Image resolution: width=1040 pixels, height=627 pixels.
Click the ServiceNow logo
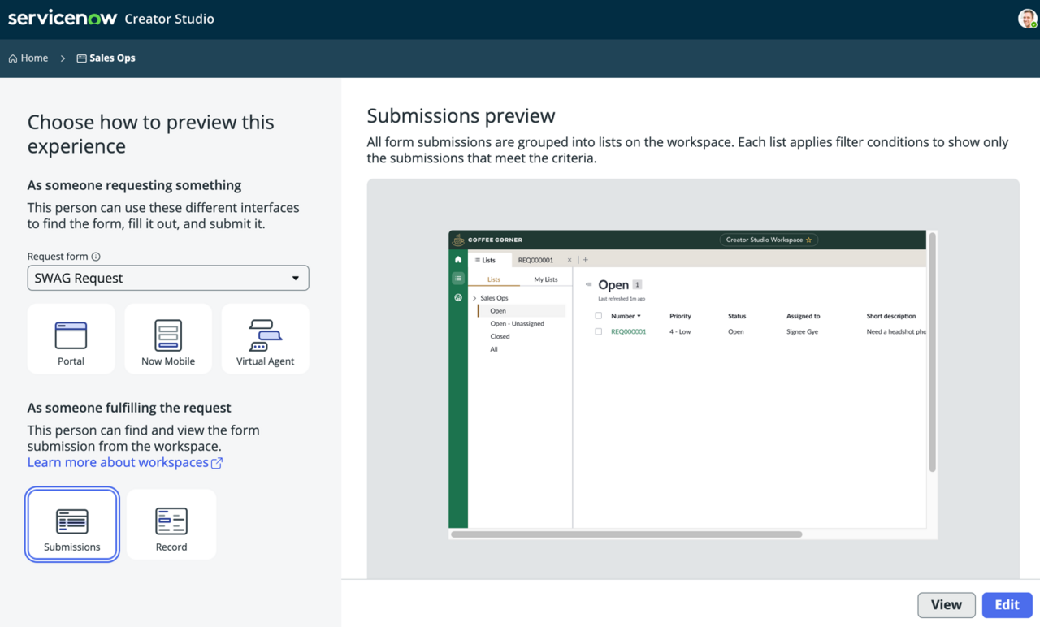[63, 18]
